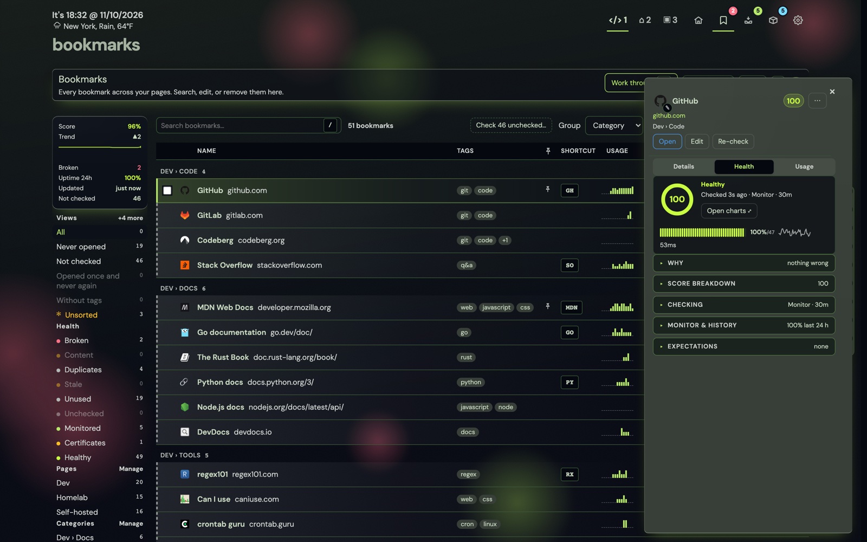Click the Open button in GitHub panel
Screen dimensions: 867x542
click(x=667, y=141)
